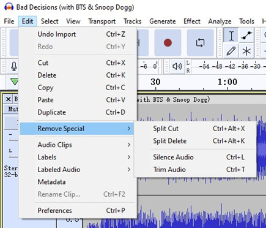Expand the Labeled Audio submenu
The height and width of the screenshot is (228, 266).
(77, 169)
